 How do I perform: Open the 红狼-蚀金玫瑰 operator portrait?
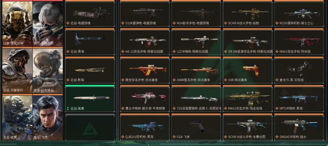17,24
